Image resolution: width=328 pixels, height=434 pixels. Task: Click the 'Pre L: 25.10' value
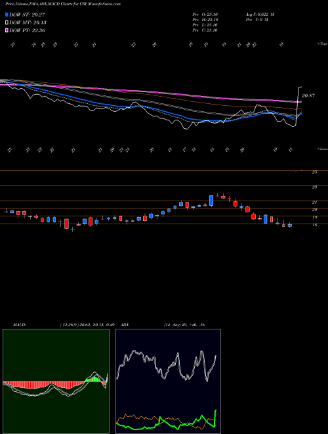[205, 25]
